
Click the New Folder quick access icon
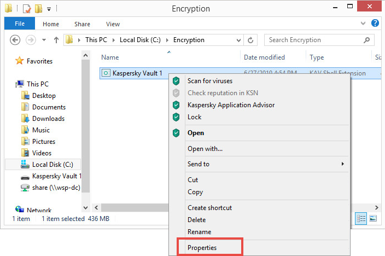[x=38, y=9]
